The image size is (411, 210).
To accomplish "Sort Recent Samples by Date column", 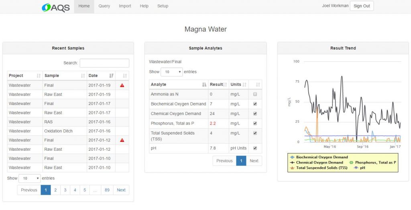I will [101, 76].
